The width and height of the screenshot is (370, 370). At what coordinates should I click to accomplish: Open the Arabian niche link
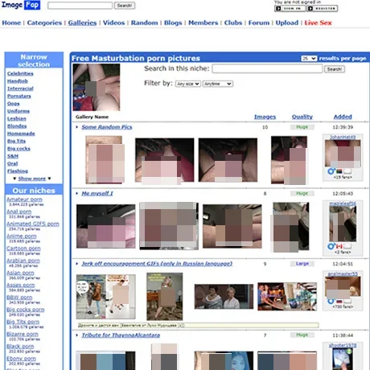23,261
